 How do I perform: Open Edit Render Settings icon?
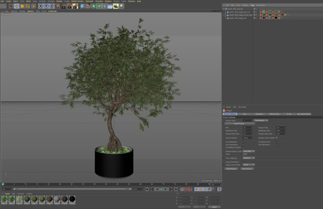point(75,6)
